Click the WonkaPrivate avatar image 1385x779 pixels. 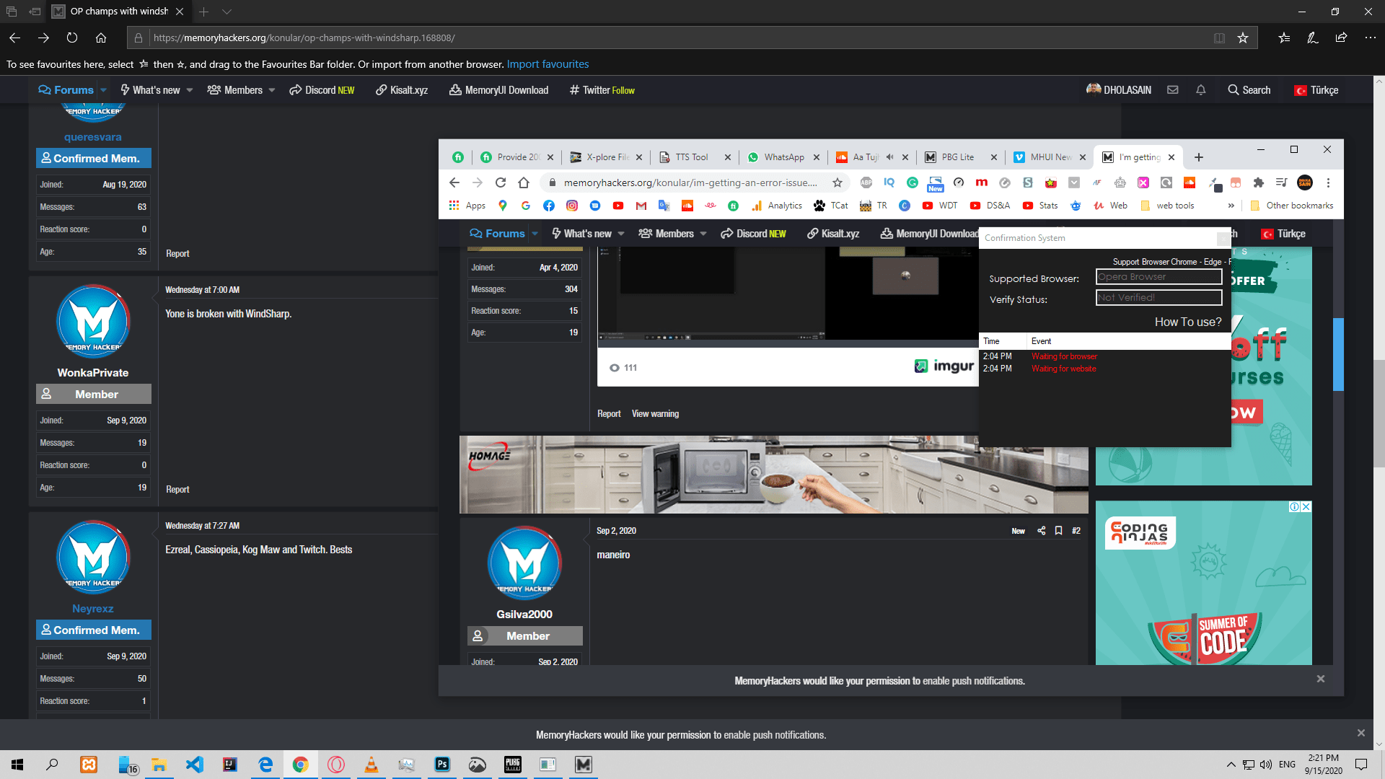click(93, 321)
